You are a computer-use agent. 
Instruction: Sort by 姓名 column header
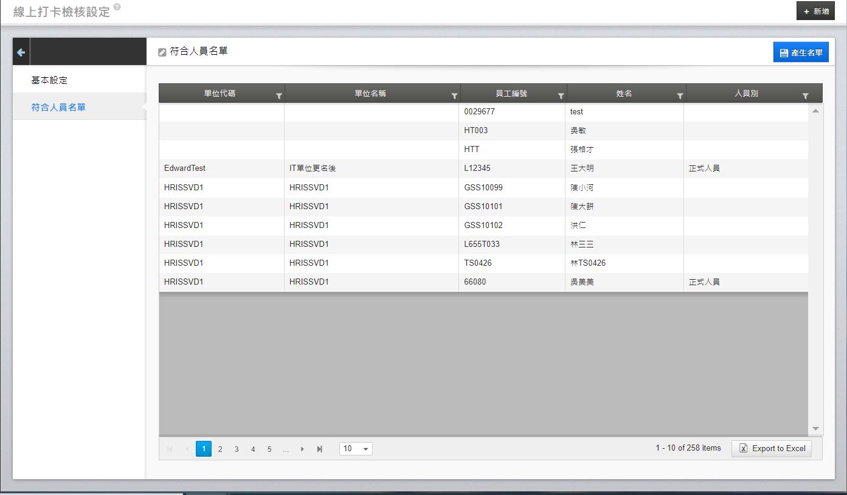[x=624, y=94]
